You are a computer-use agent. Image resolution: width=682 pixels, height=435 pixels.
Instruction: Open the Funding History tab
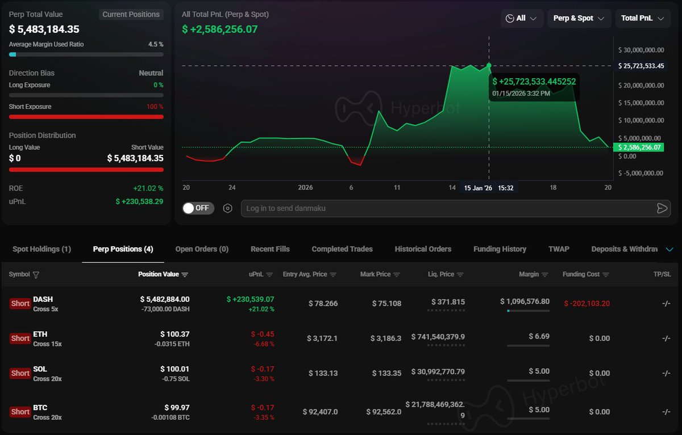[500, 249]
